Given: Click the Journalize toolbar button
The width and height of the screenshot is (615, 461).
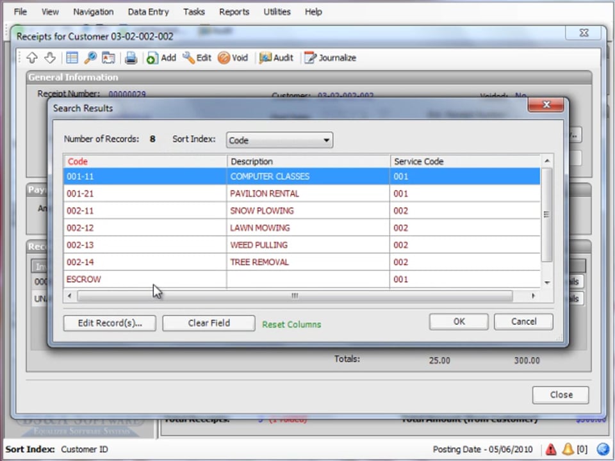Looking at the screenshot, I should (330, 58).
